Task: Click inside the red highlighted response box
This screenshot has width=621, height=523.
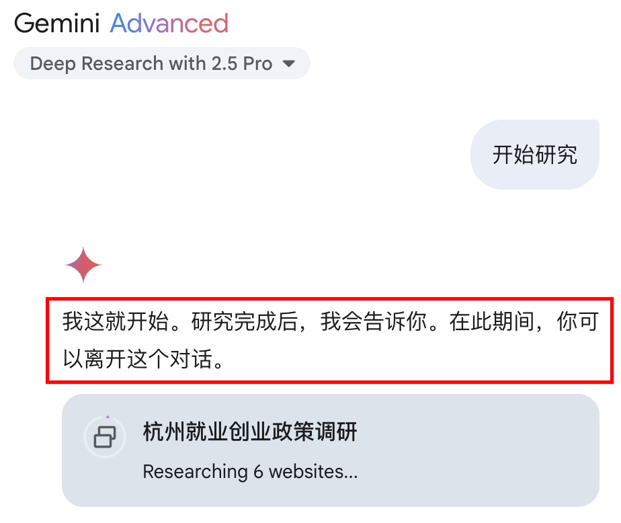Action: tap(329, 340)
